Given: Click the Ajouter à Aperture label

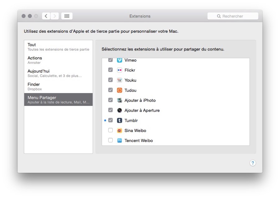Looking at the screenshot, I should (142, 110).
